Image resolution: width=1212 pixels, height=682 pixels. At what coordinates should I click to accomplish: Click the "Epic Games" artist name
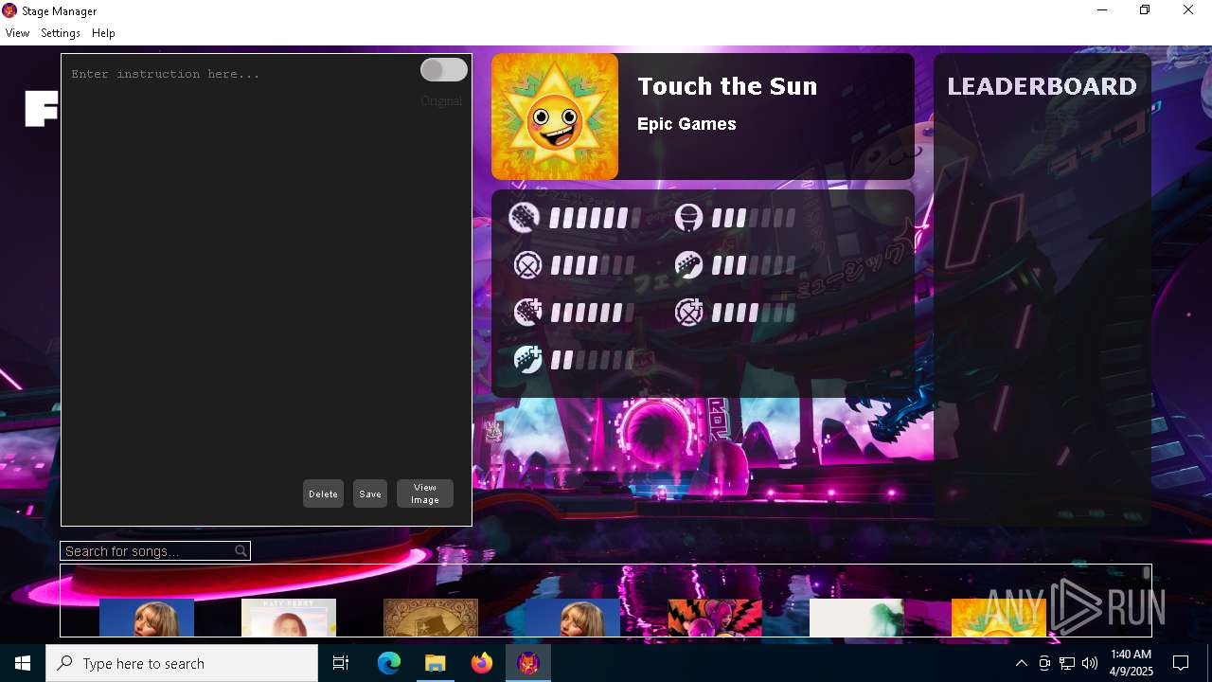686,124
